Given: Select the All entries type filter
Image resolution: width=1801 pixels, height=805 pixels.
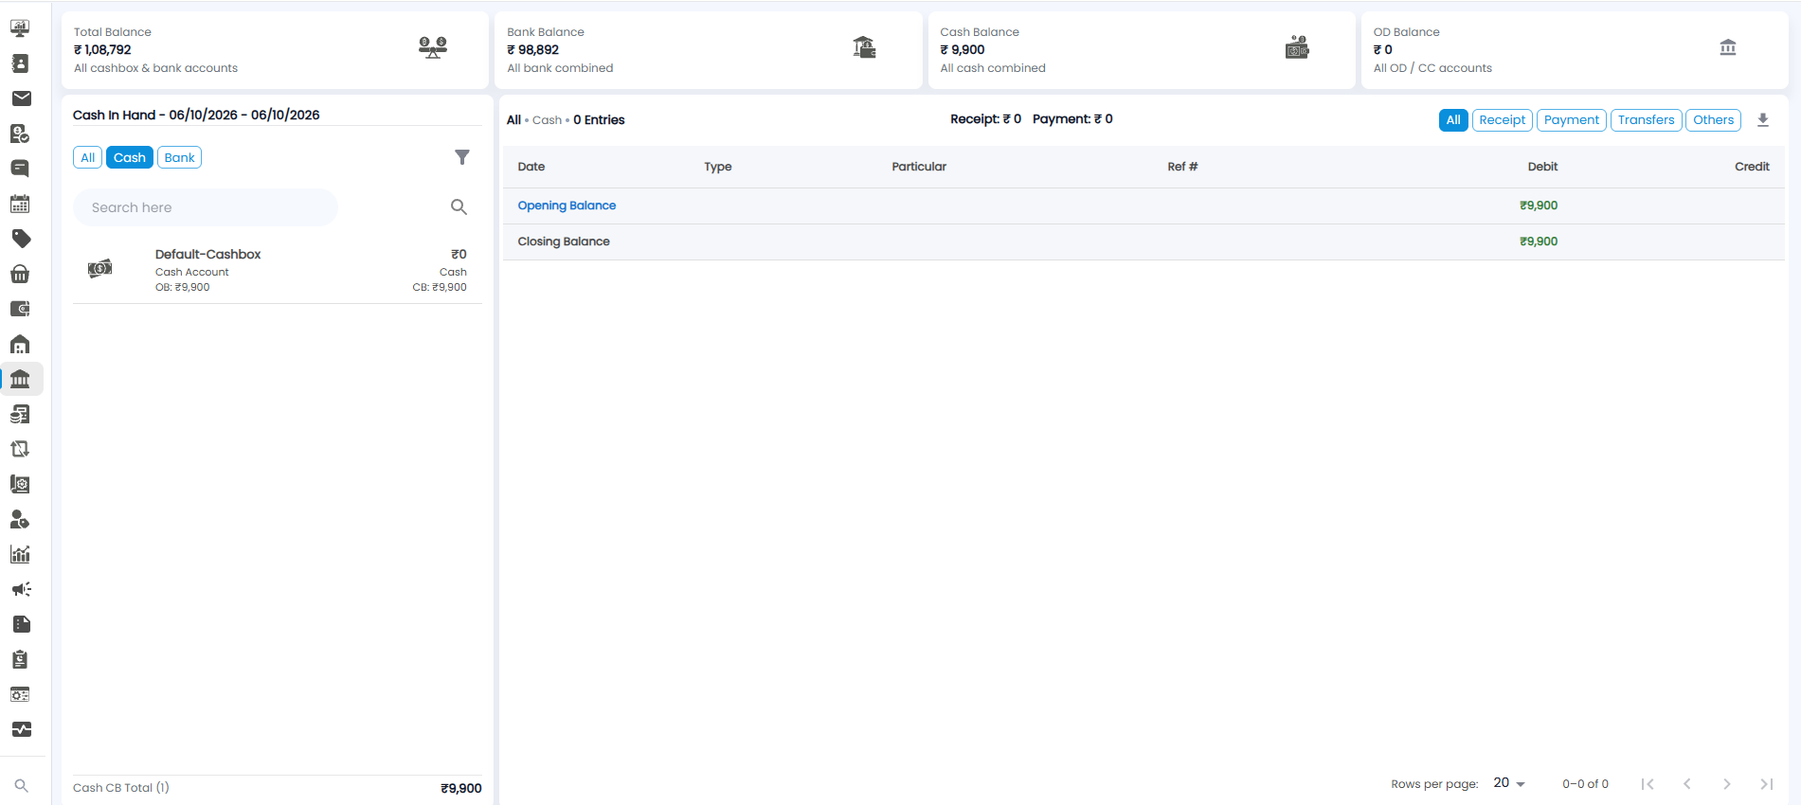Looking at the screenshot, I should click(1453, 120).
